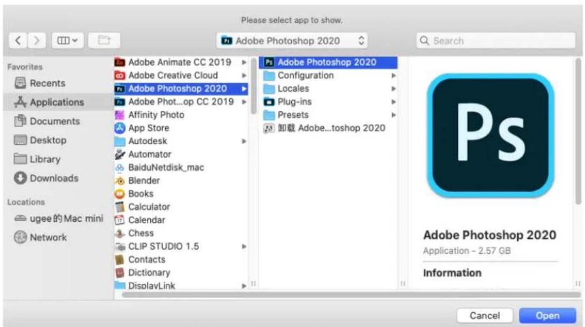This screenshot has width=585, height=327.
Task: Click into the Search field
Action: click(x=496, y=41)
